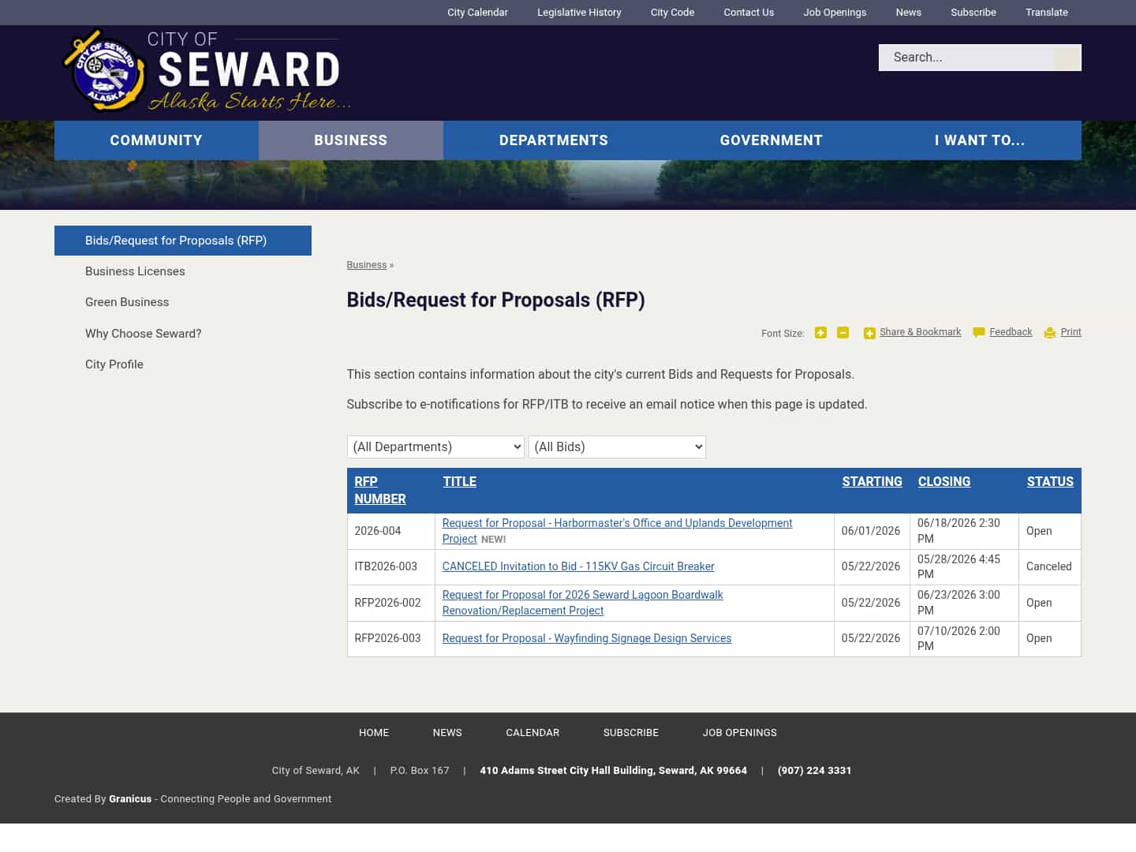This screenshot has height=852, width=1136.
Task: Sort table by Title header
Action: 459,481
